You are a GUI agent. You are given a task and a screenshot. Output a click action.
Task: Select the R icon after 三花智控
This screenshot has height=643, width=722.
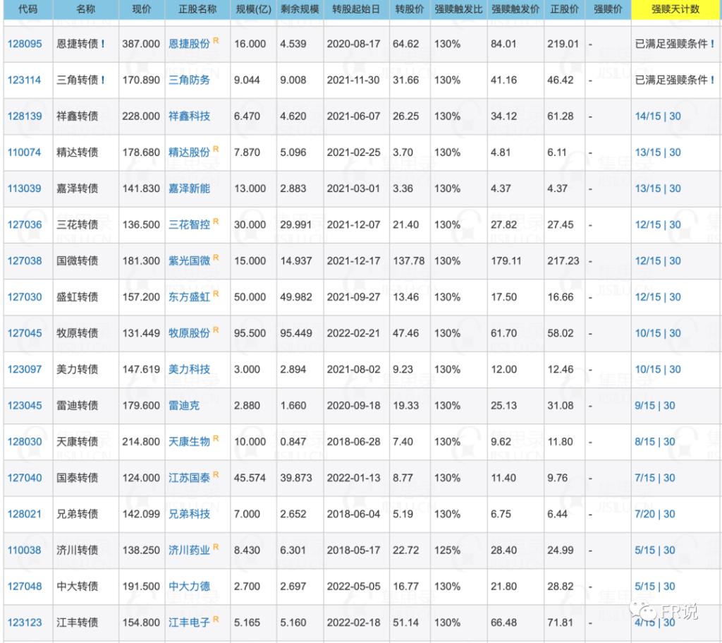[216, 222]
